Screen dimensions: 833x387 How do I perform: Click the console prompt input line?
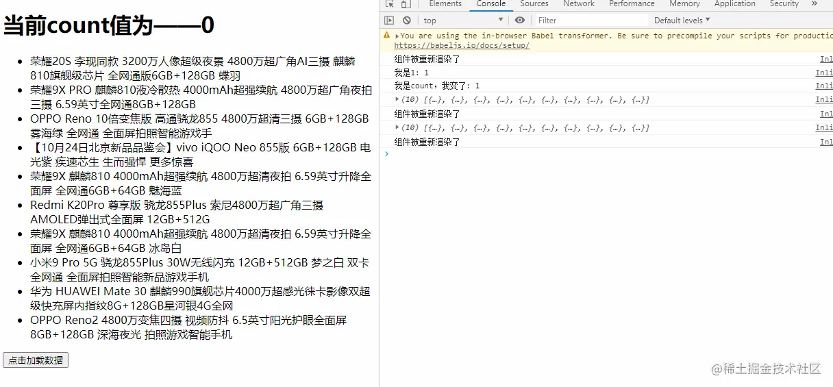tap(610, 153)
